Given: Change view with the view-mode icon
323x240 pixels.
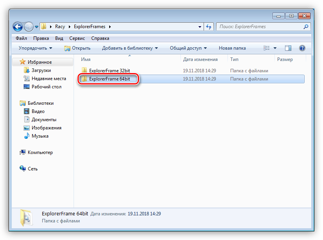Looking at the screenshot, I should [266, 48].
